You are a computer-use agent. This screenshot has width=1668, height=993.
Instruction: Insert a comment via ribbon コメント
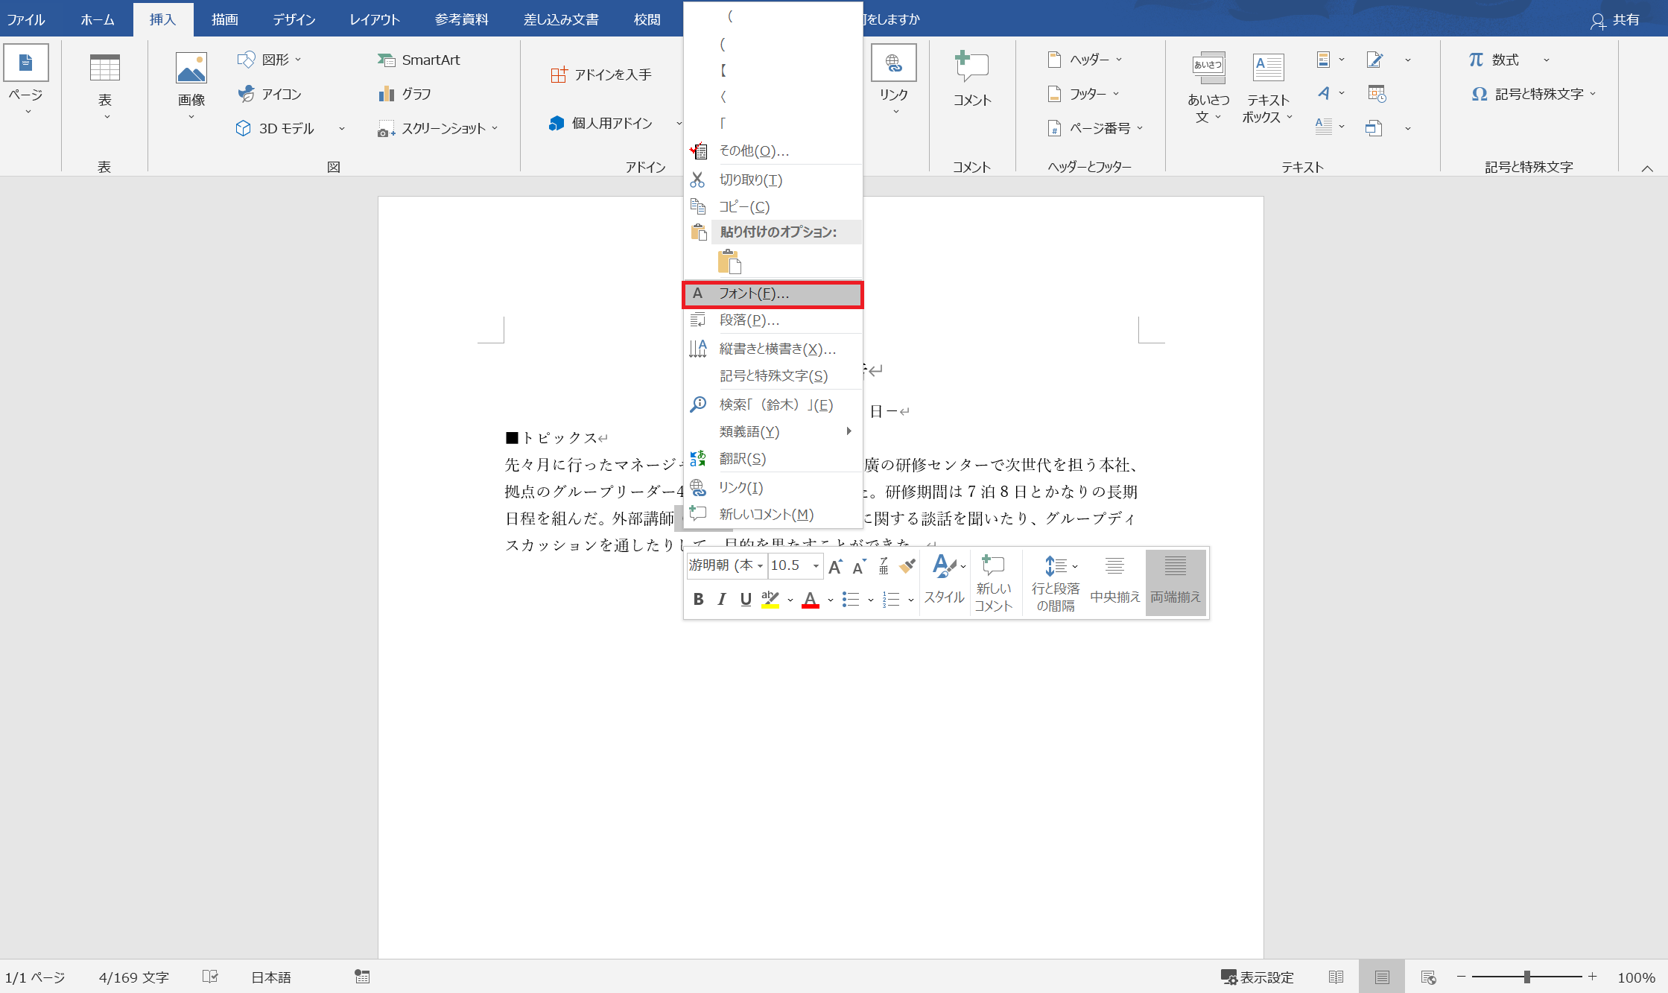[x=972, y=79]
